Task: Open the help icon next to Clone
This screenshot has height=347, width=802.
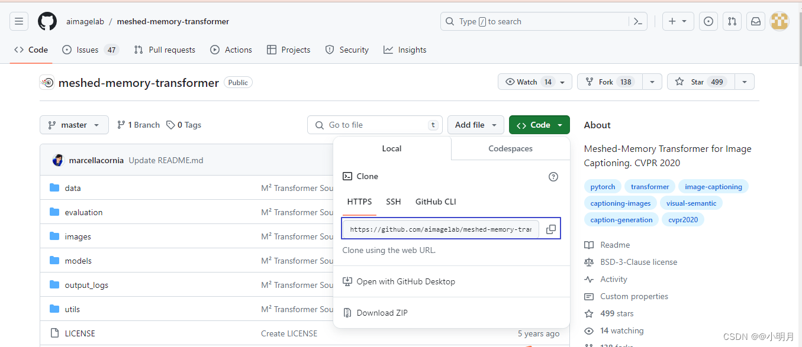Action: [553, 176]
